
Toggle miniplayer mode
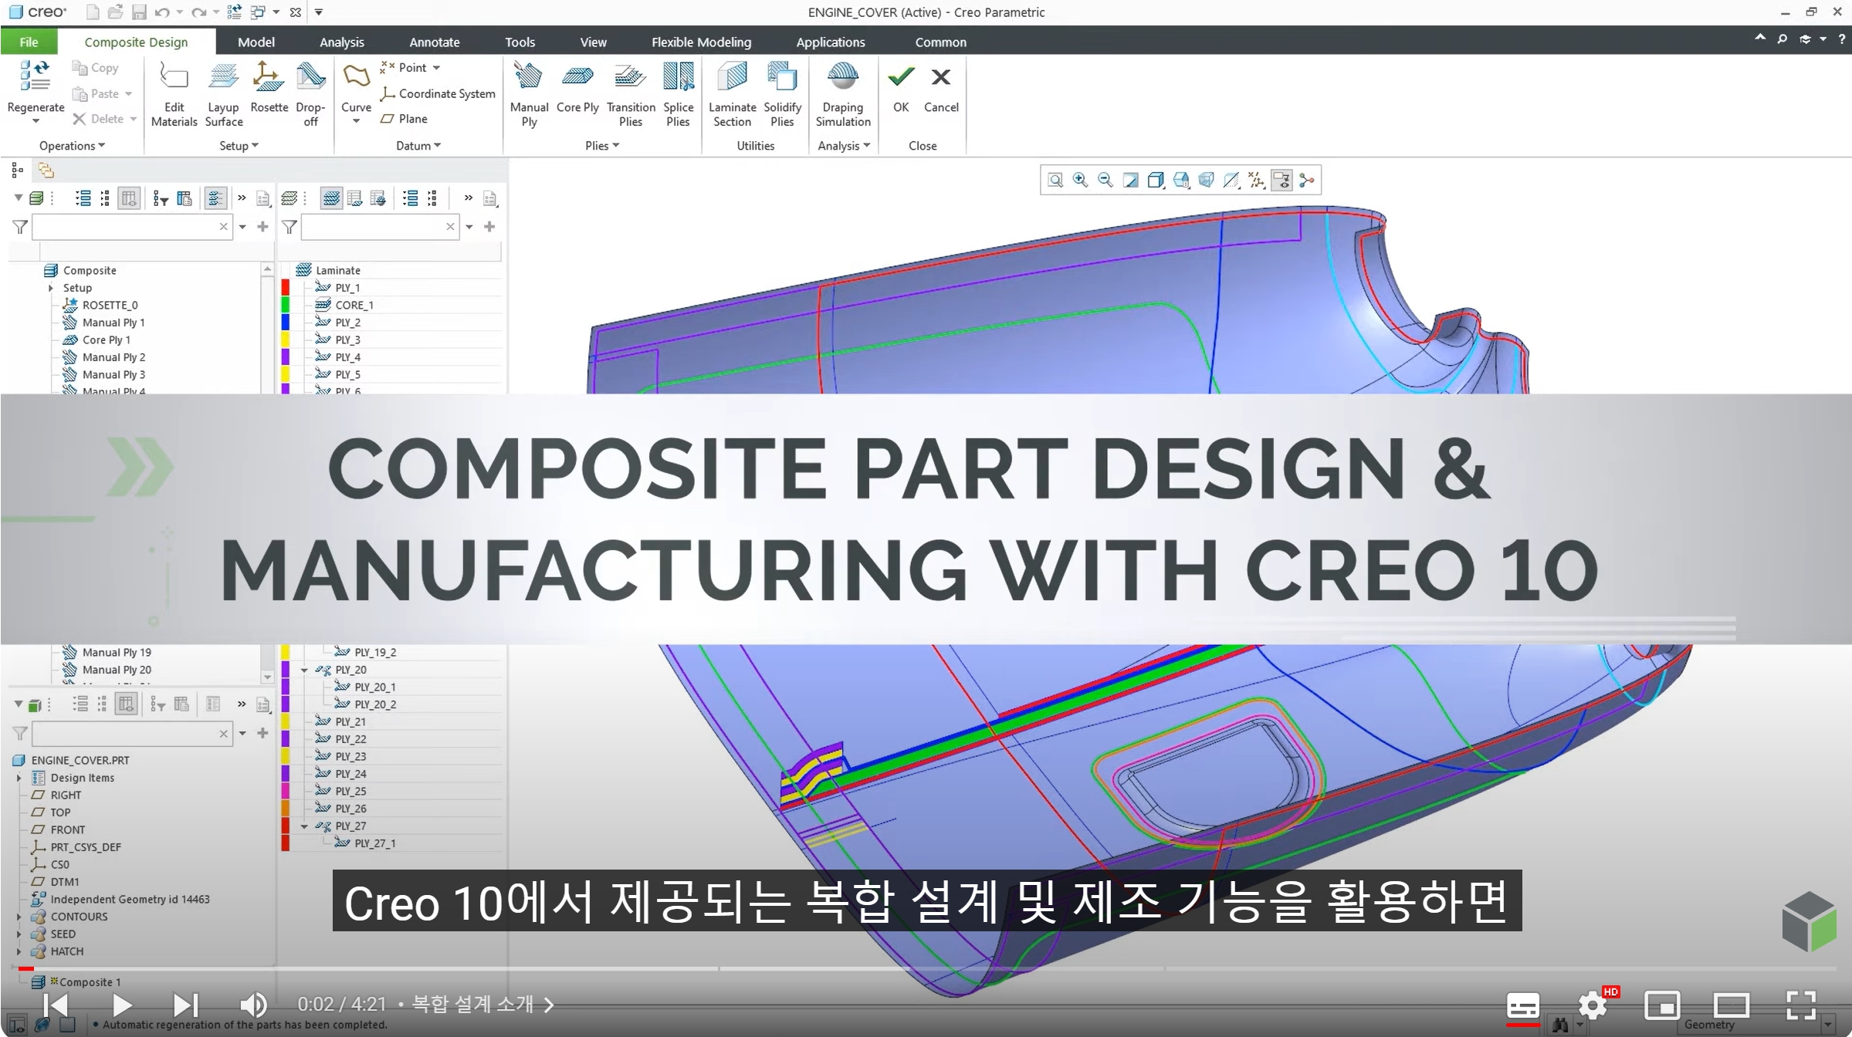click(1662, 1005)
